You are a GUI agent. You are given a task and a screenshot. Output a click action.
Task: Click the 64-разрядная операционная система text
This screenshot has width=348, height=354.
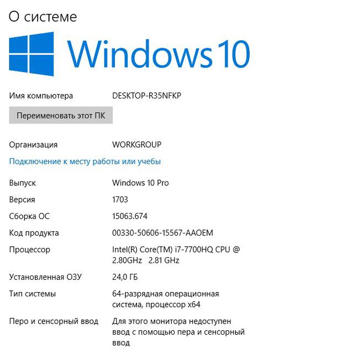[x=166, y=299]
